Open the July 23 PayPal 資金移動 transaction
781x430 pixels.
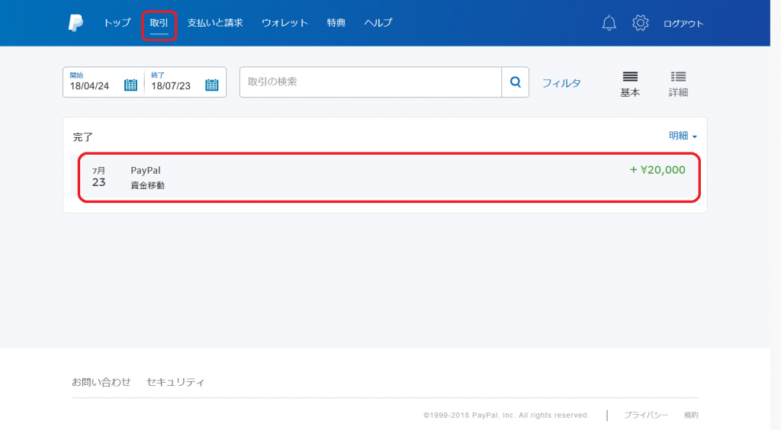tap(388, 177)
